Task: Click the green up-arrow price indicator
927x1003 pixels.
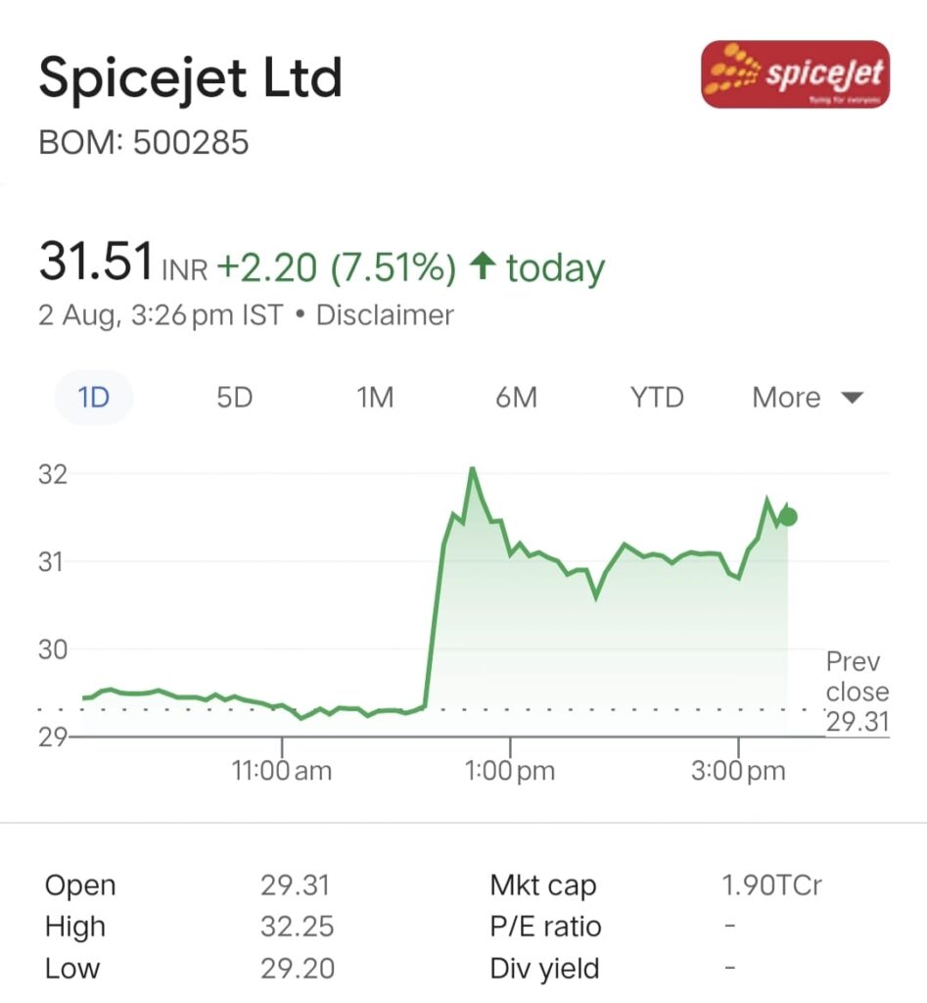Action: [482, 266]
